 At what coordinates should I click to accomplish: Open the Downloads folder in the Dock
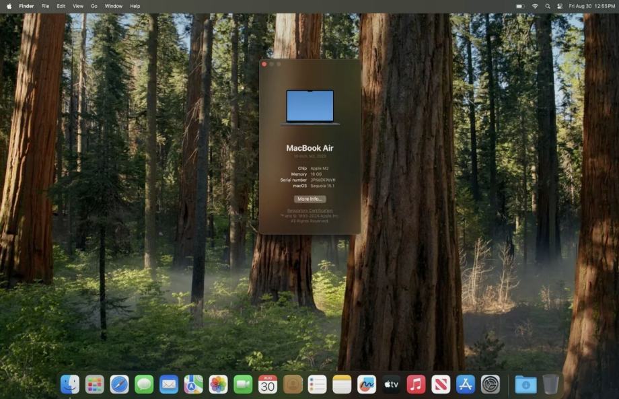click(x=526, y=384)
